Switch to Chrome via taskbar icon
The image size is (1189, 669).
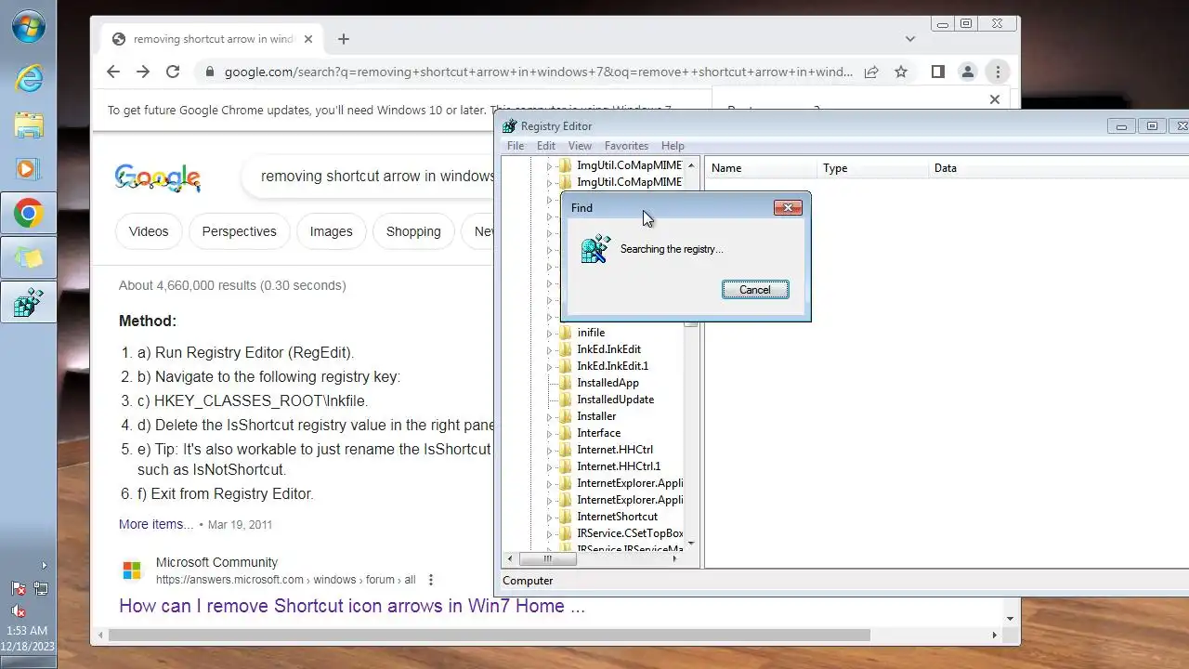coord(29,214)
